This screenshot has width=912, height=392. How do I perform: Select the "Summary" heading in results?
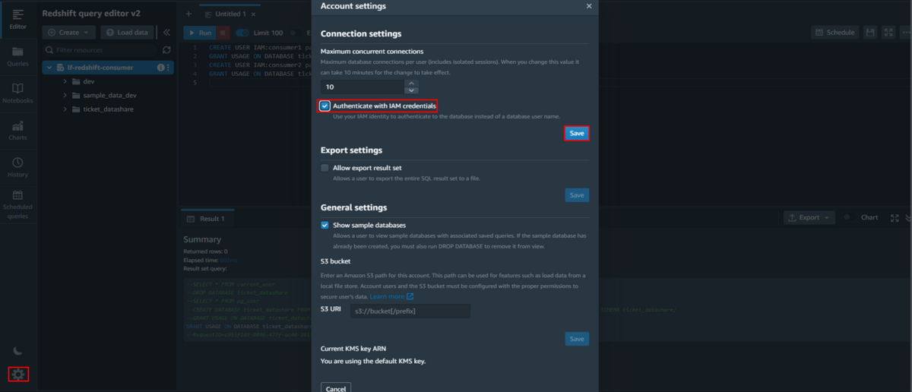click(x=202, y=239)
